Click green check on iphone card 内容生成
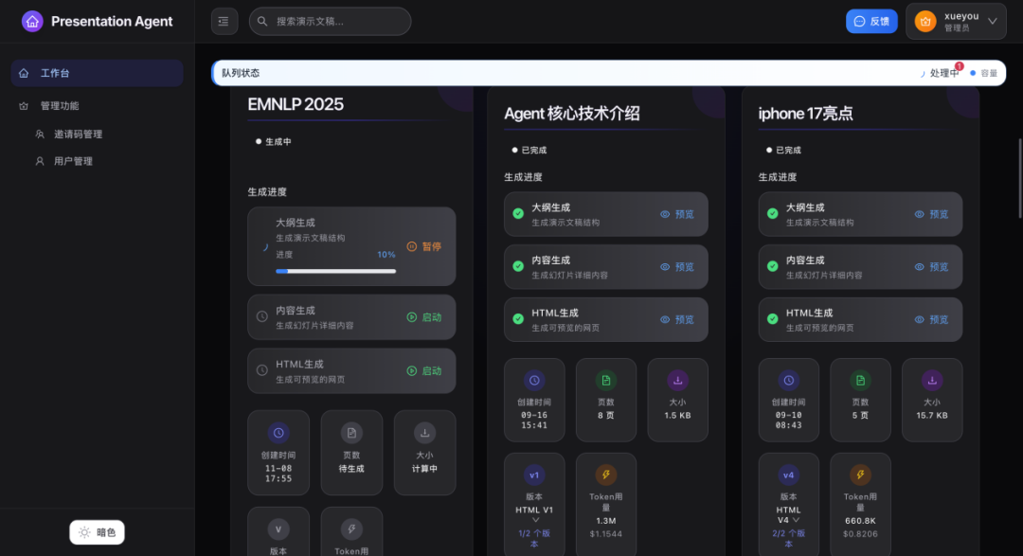Image resolution: width=1023 pixels, height=556 pixels. coord(773,266)
